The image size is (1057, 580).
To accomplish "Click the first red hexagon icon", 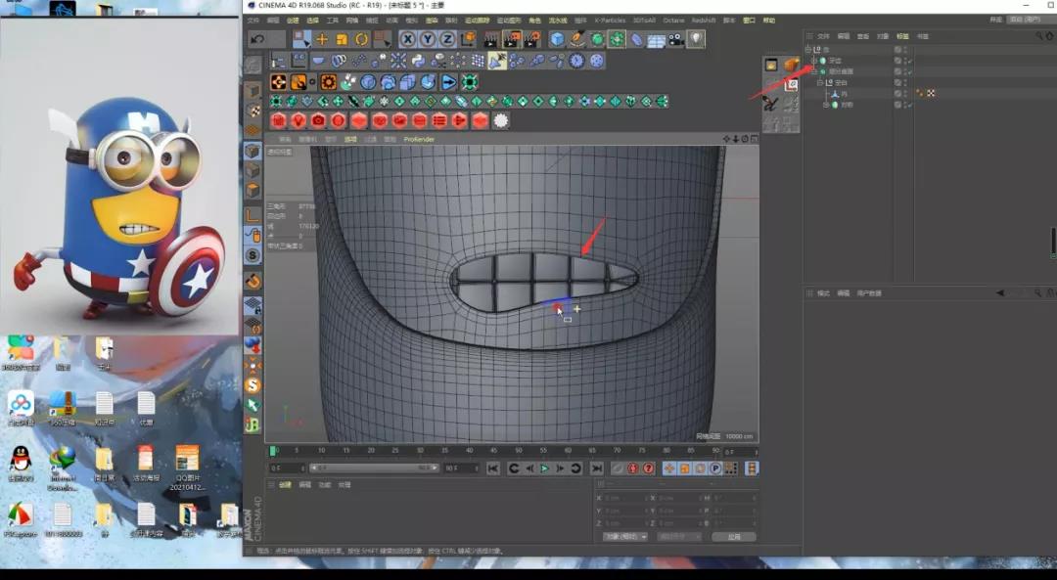I will [278, 120].
